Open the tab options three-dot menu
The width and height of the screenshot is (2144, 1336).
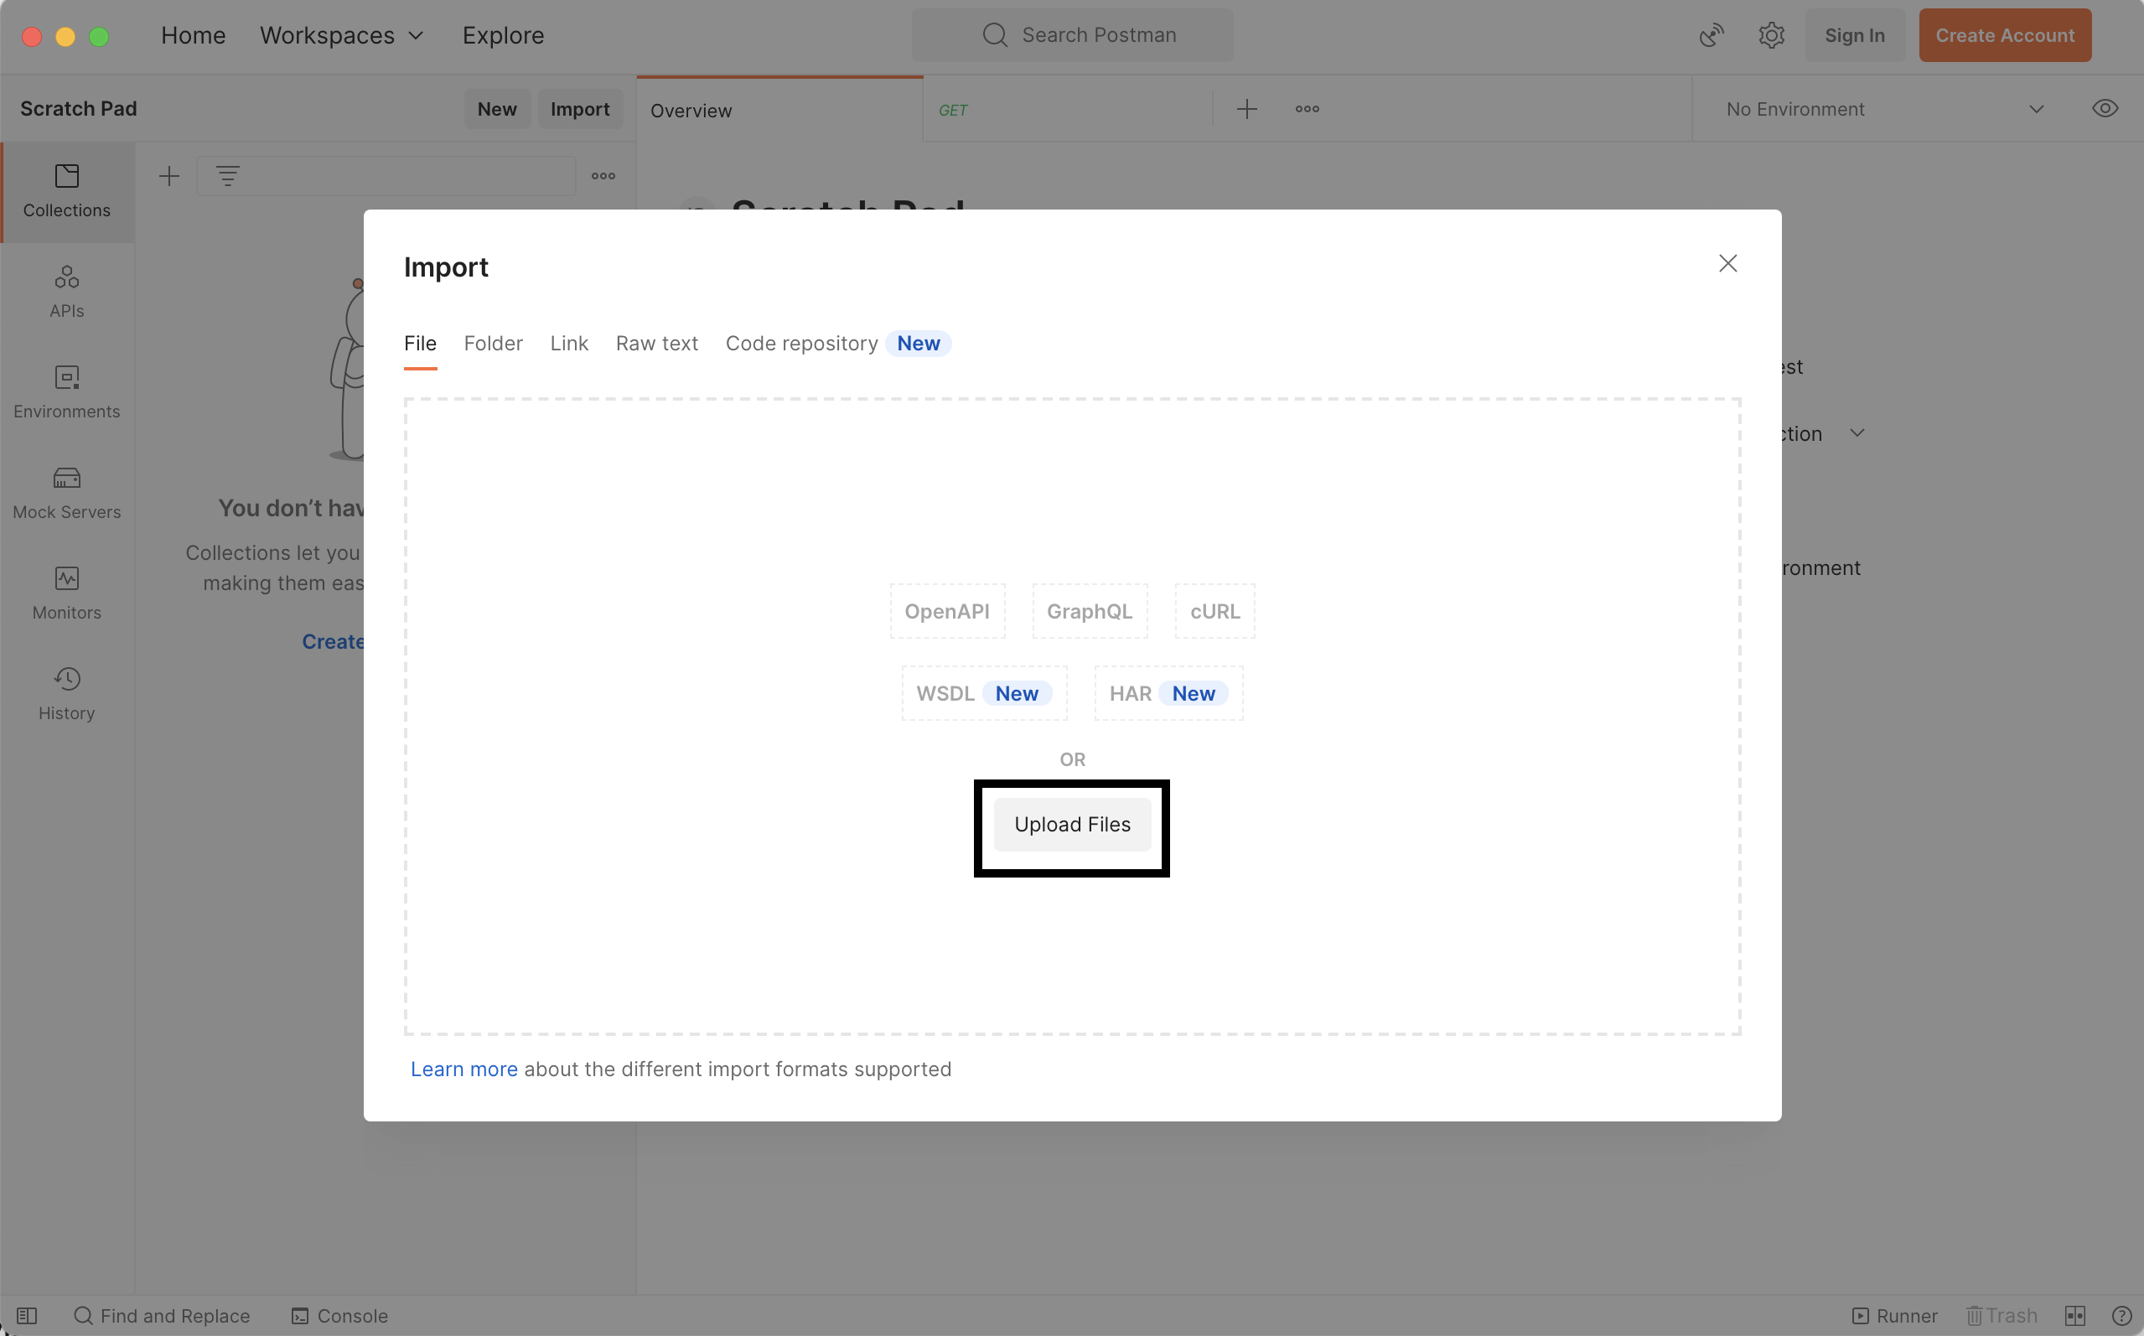pos(1308,109)
